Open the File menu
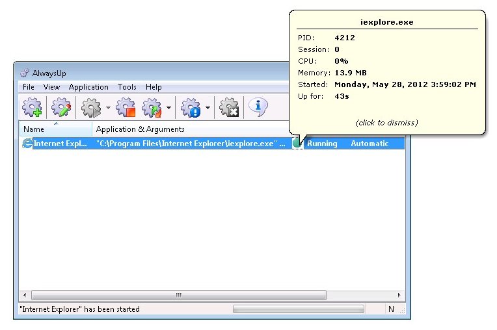497x330 pixels. pyautogui.click(x=29, y=87)
